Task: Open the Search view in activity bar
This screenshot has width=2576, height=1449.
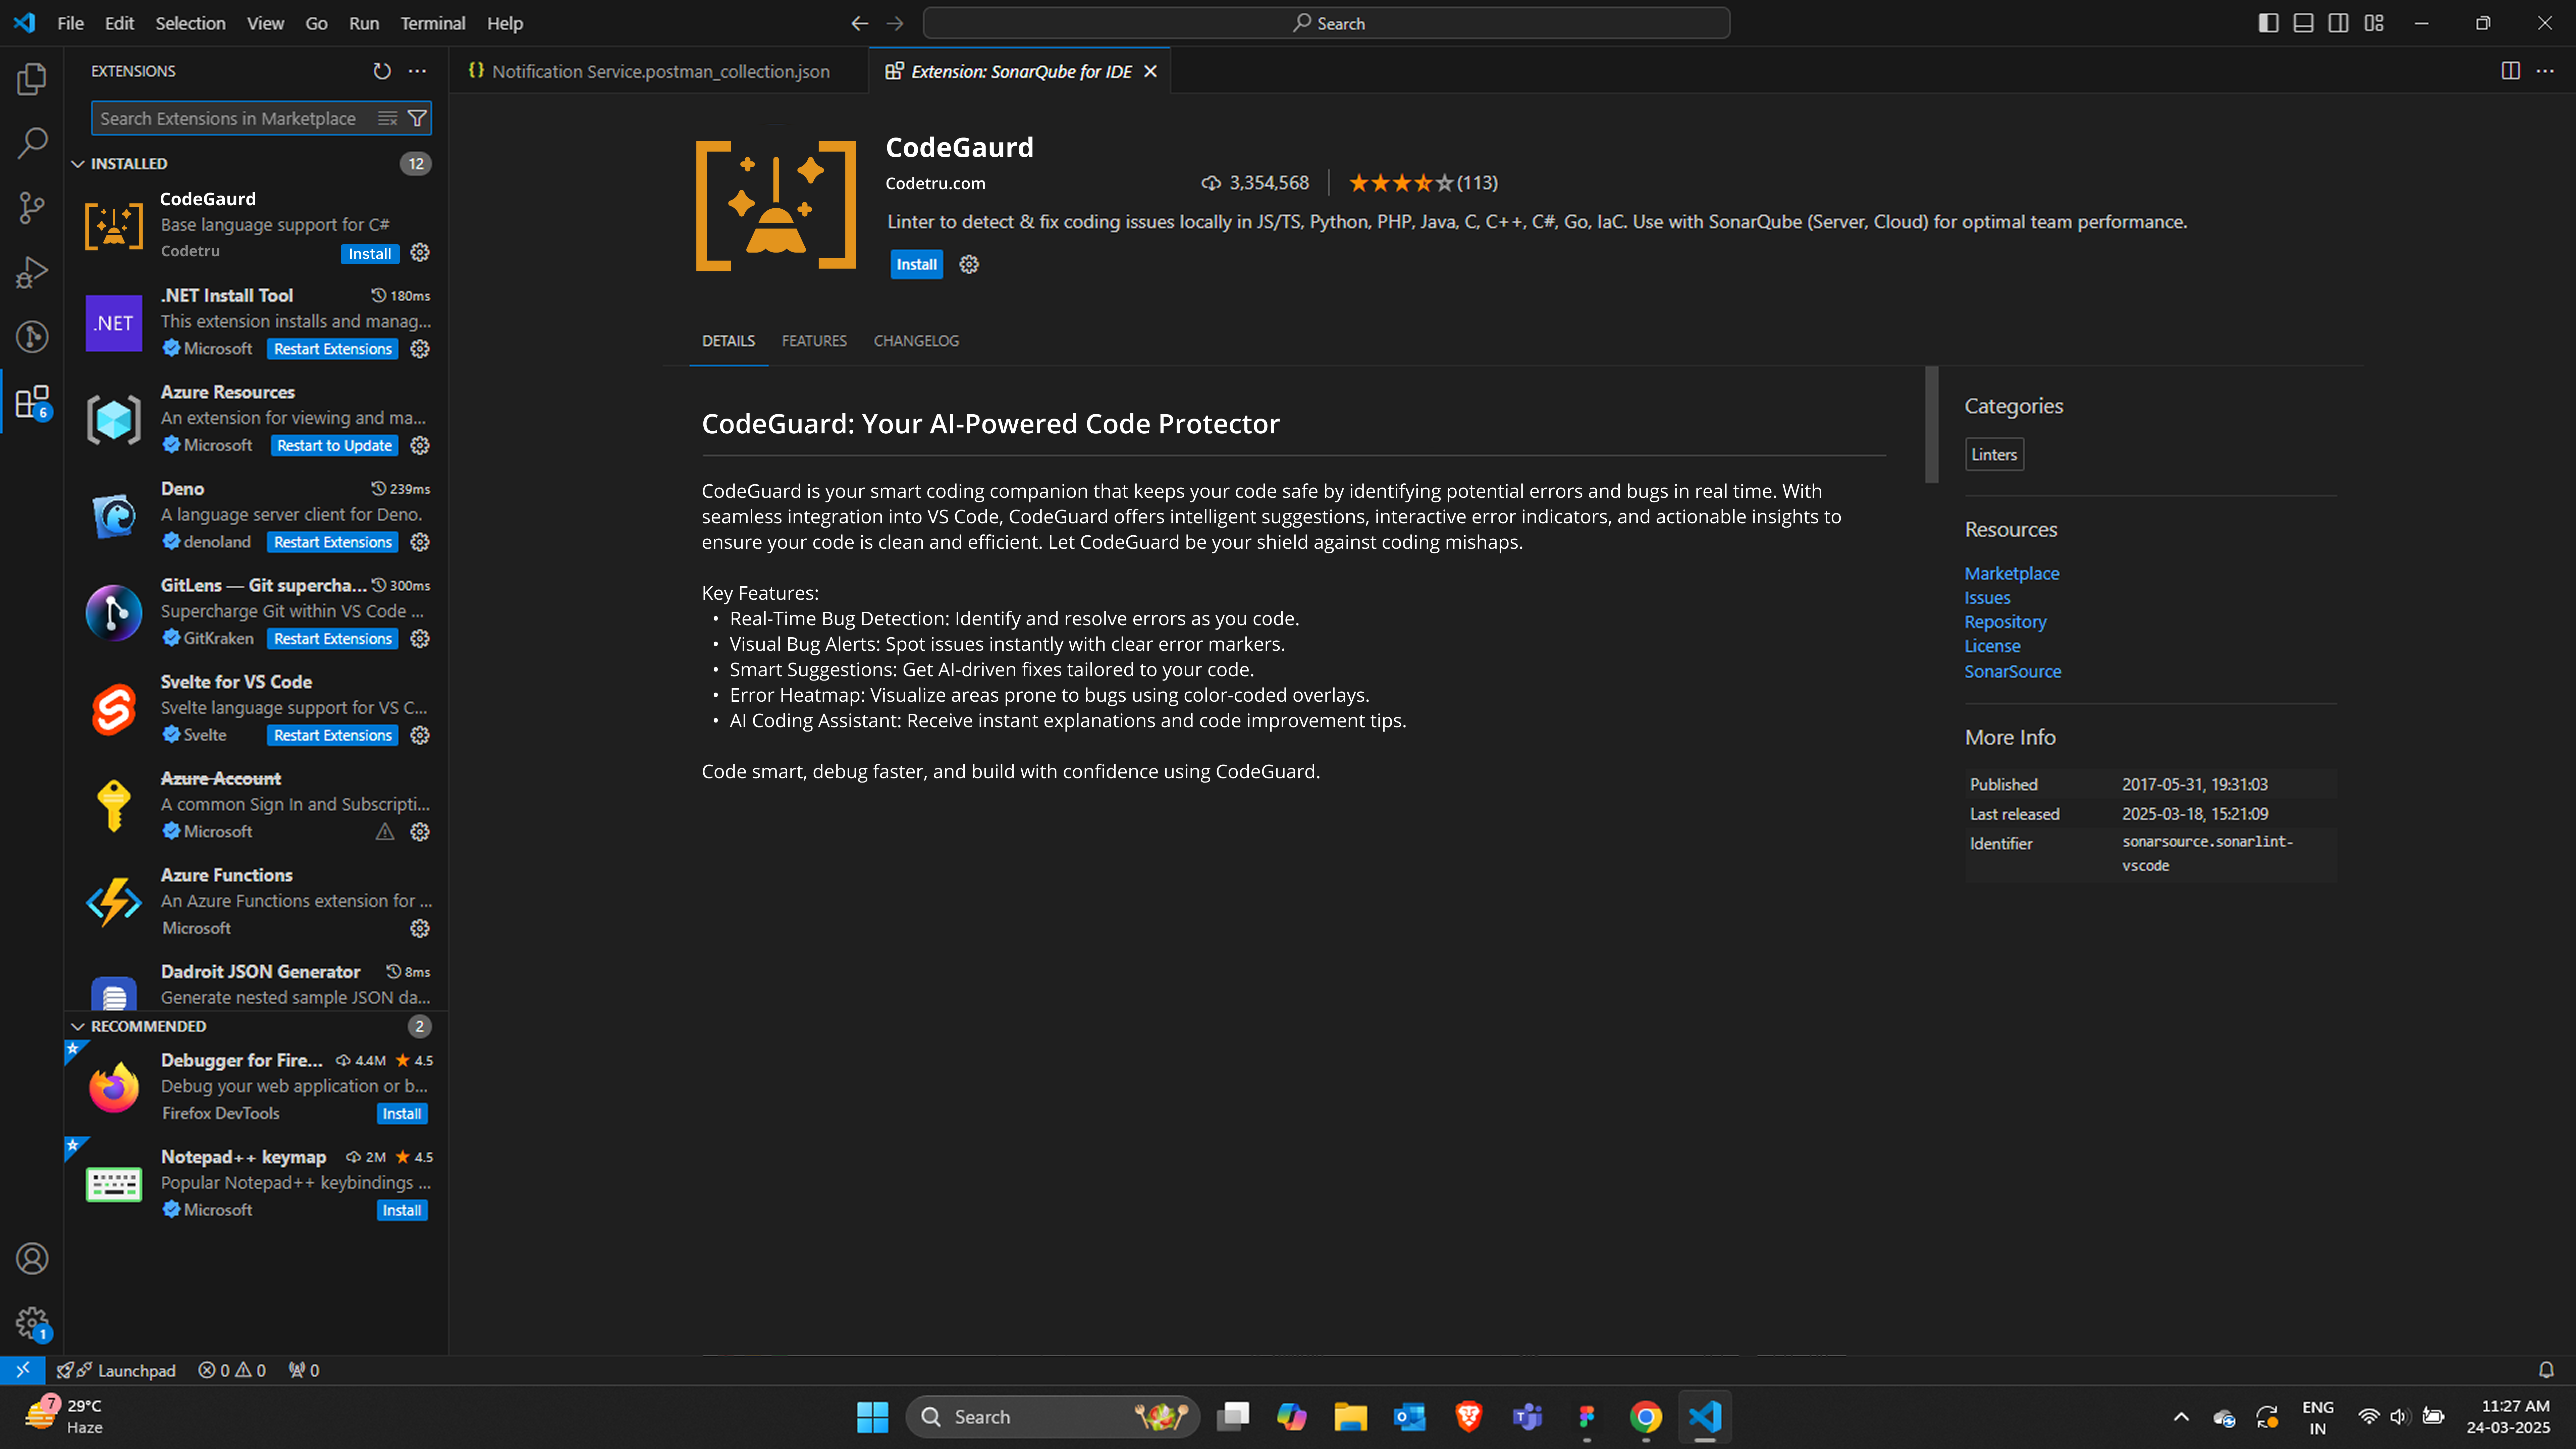Action: click(32, 143)
